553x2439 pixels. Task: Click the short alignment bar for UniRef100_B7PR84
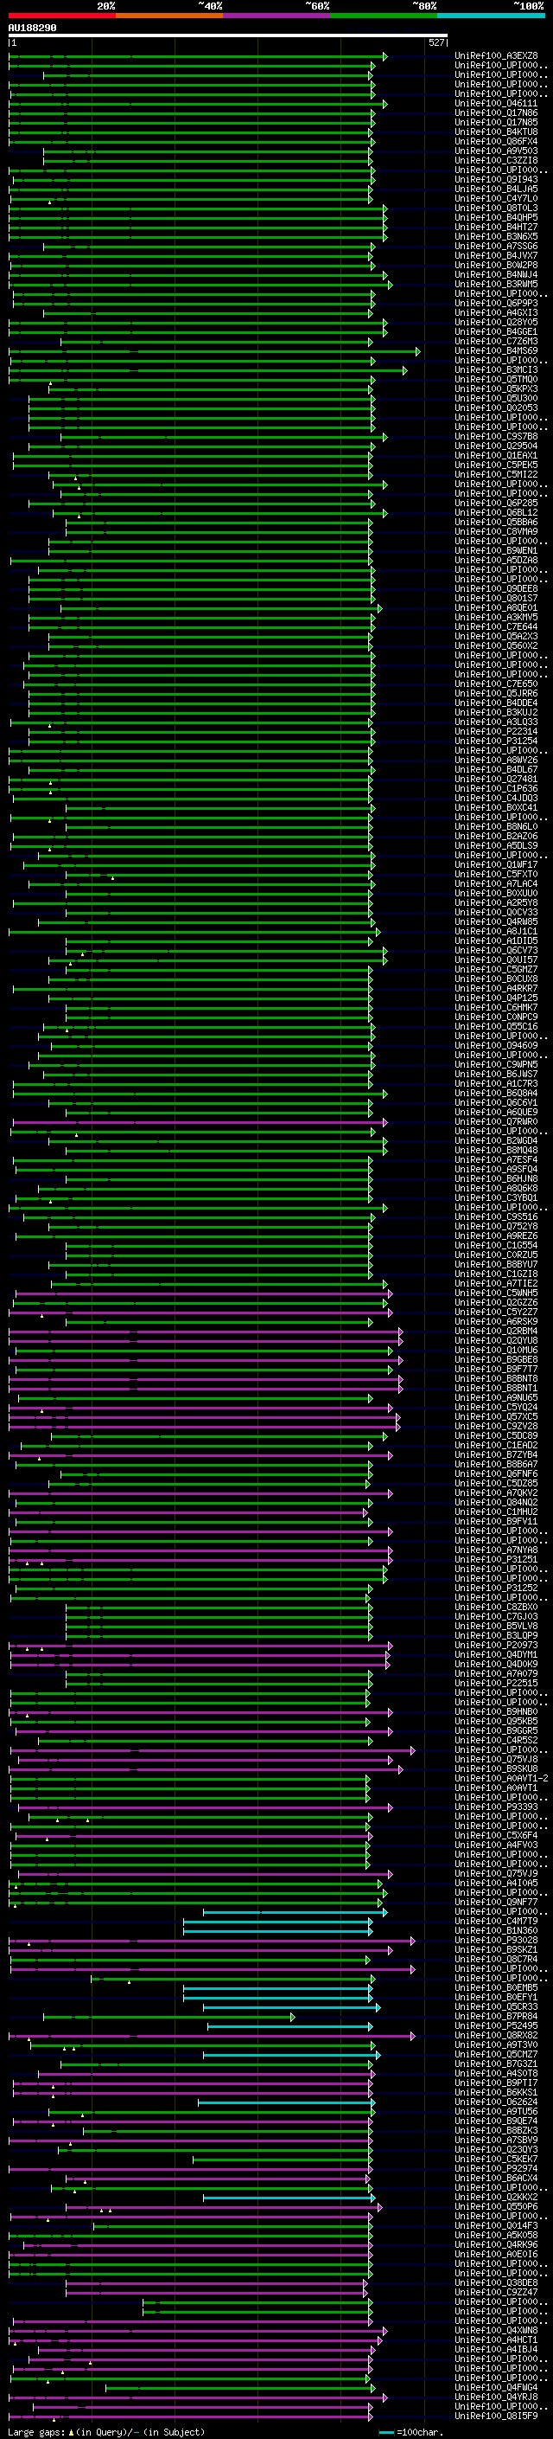(169, 2017)
